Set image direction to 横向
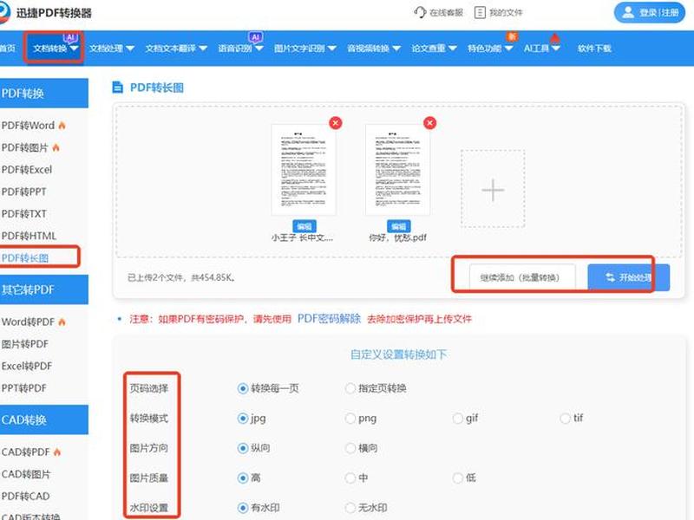Viewport: 694px width, 520px height. pos(350,448)
